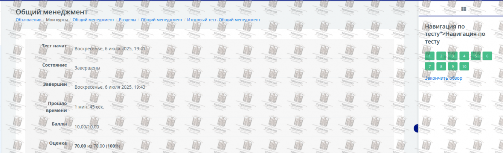Open the Объявления breadcrumb link
Viewport: 503px width, 153px height.
[28, 20]
